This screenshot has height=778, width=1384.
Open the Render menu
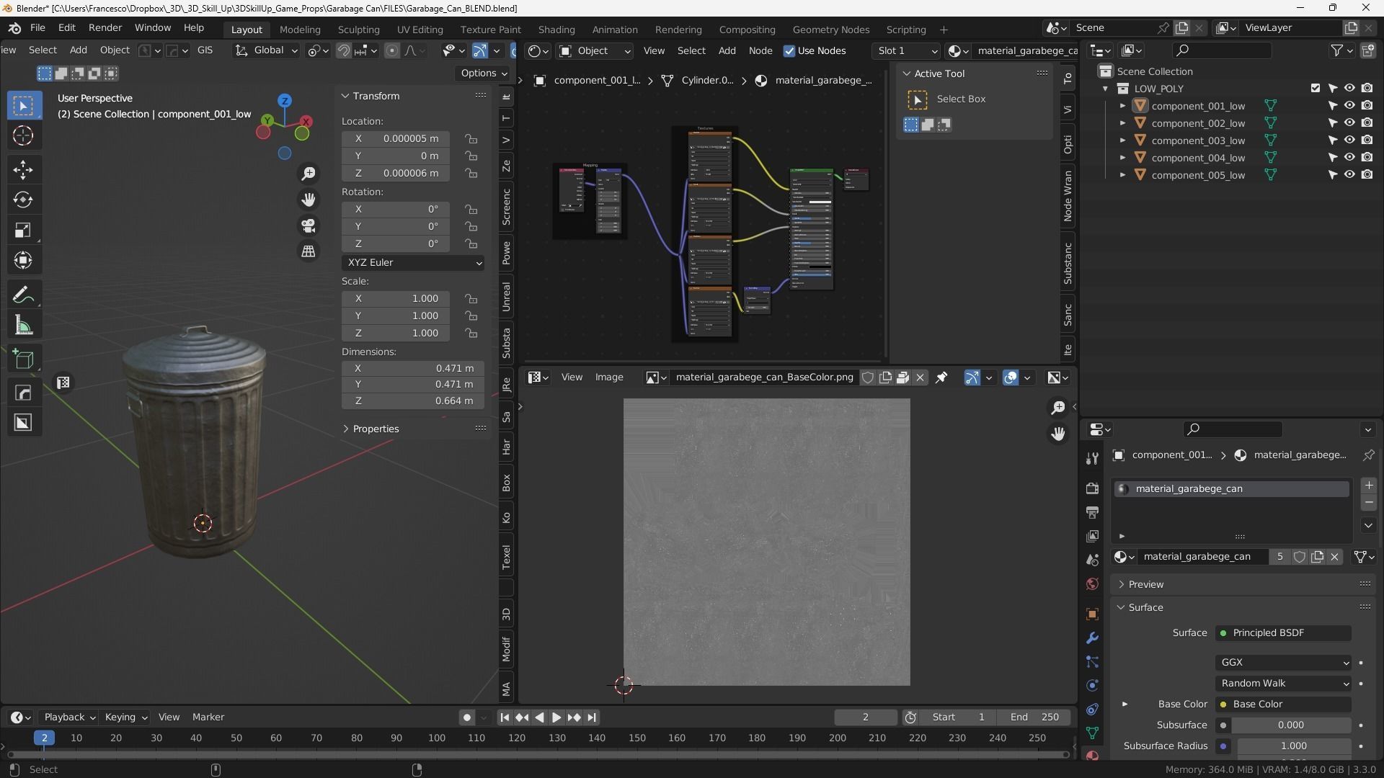[x=105, y=27]
